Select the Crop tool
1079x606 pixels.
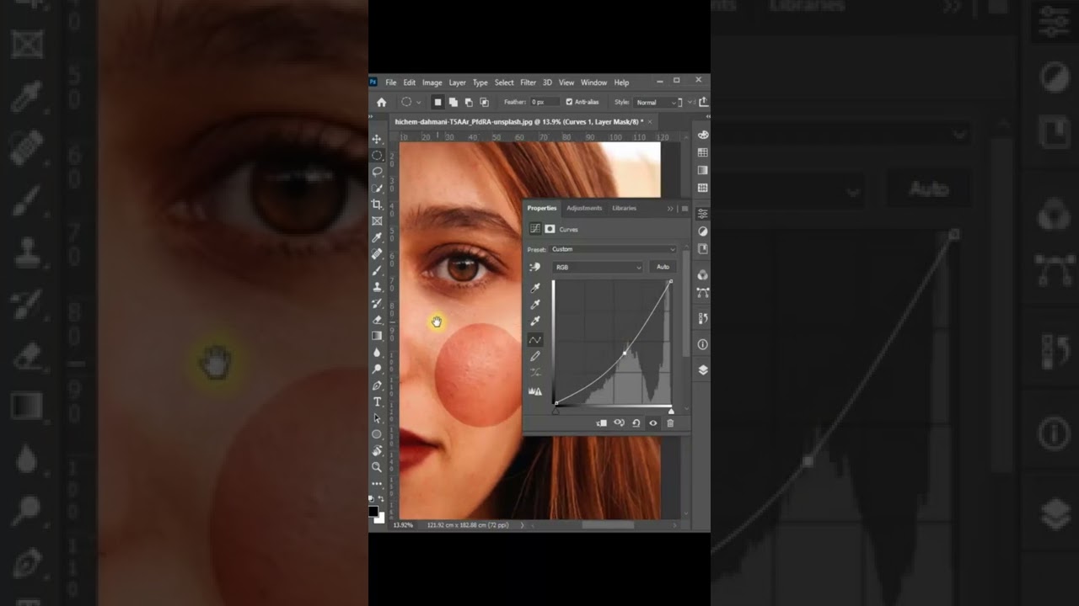click(377, 205)
